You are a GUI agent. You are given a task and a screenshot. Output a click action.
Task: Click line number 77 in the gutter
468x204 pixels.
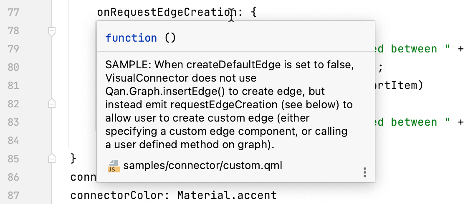point(13,12)
